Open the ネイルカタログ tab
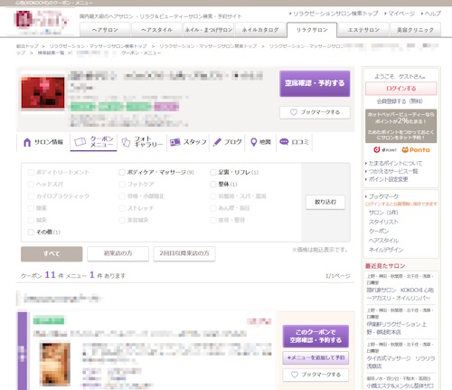 (x=260, y=30)
